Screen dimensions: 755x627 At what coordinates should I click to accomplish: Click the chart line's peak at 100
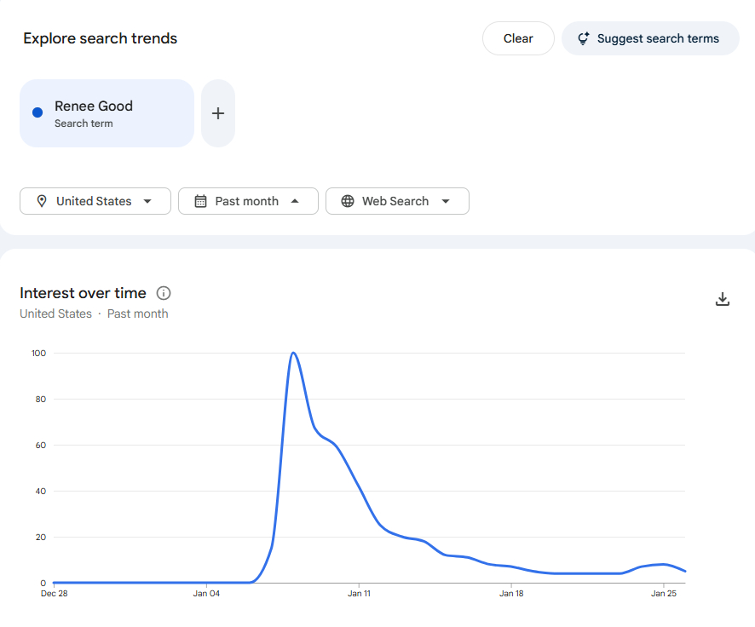(293, 353)
